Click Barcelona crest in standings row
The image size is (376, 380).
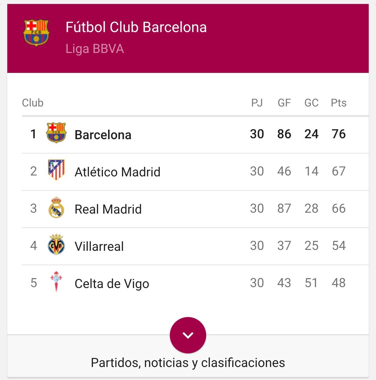click(x=56, y=133)
